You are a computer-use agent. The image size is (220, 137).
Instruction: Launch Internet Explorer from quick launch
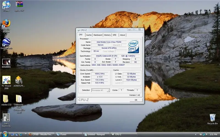tap(20, 135)
